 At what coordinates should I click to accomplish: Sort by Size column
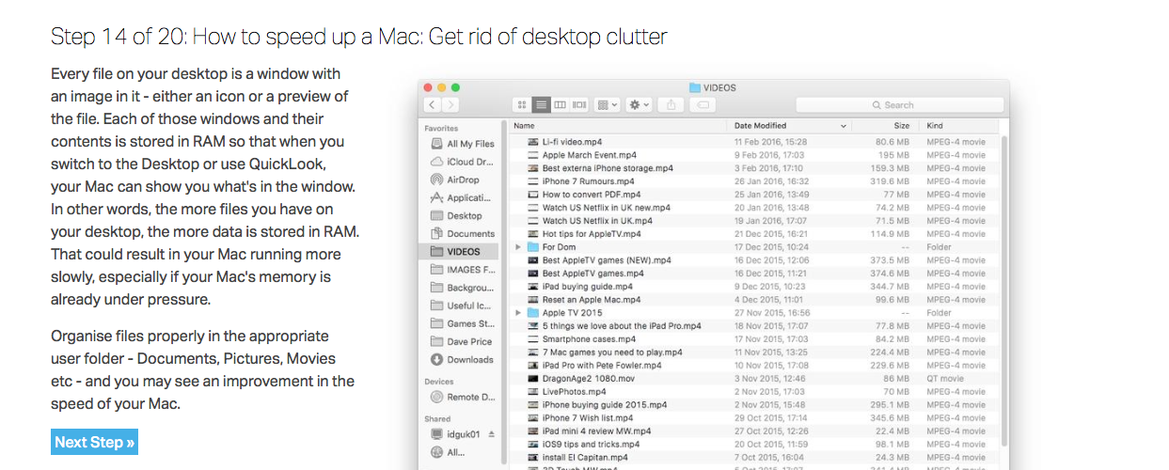point(885,125)
